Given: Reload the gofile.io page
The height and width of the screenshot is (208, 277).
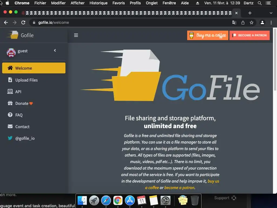Looking at the screenshot, I should (x=23, y=22).
